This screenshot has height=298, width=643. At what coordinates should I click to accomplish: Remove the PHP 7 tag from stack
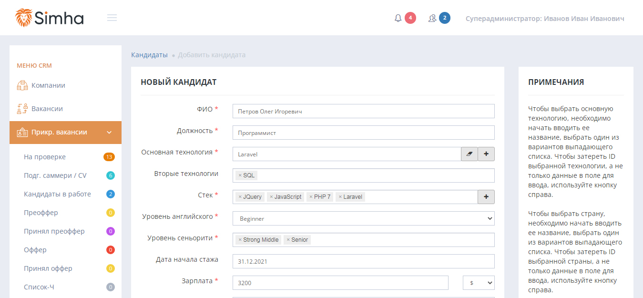pos(311,197)
